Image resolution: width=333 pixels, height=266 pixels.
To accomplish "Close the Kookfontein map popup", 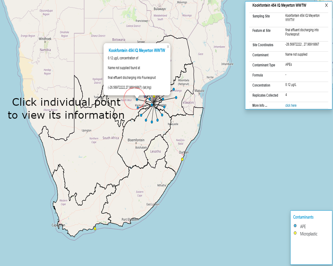I will point(168,47).
